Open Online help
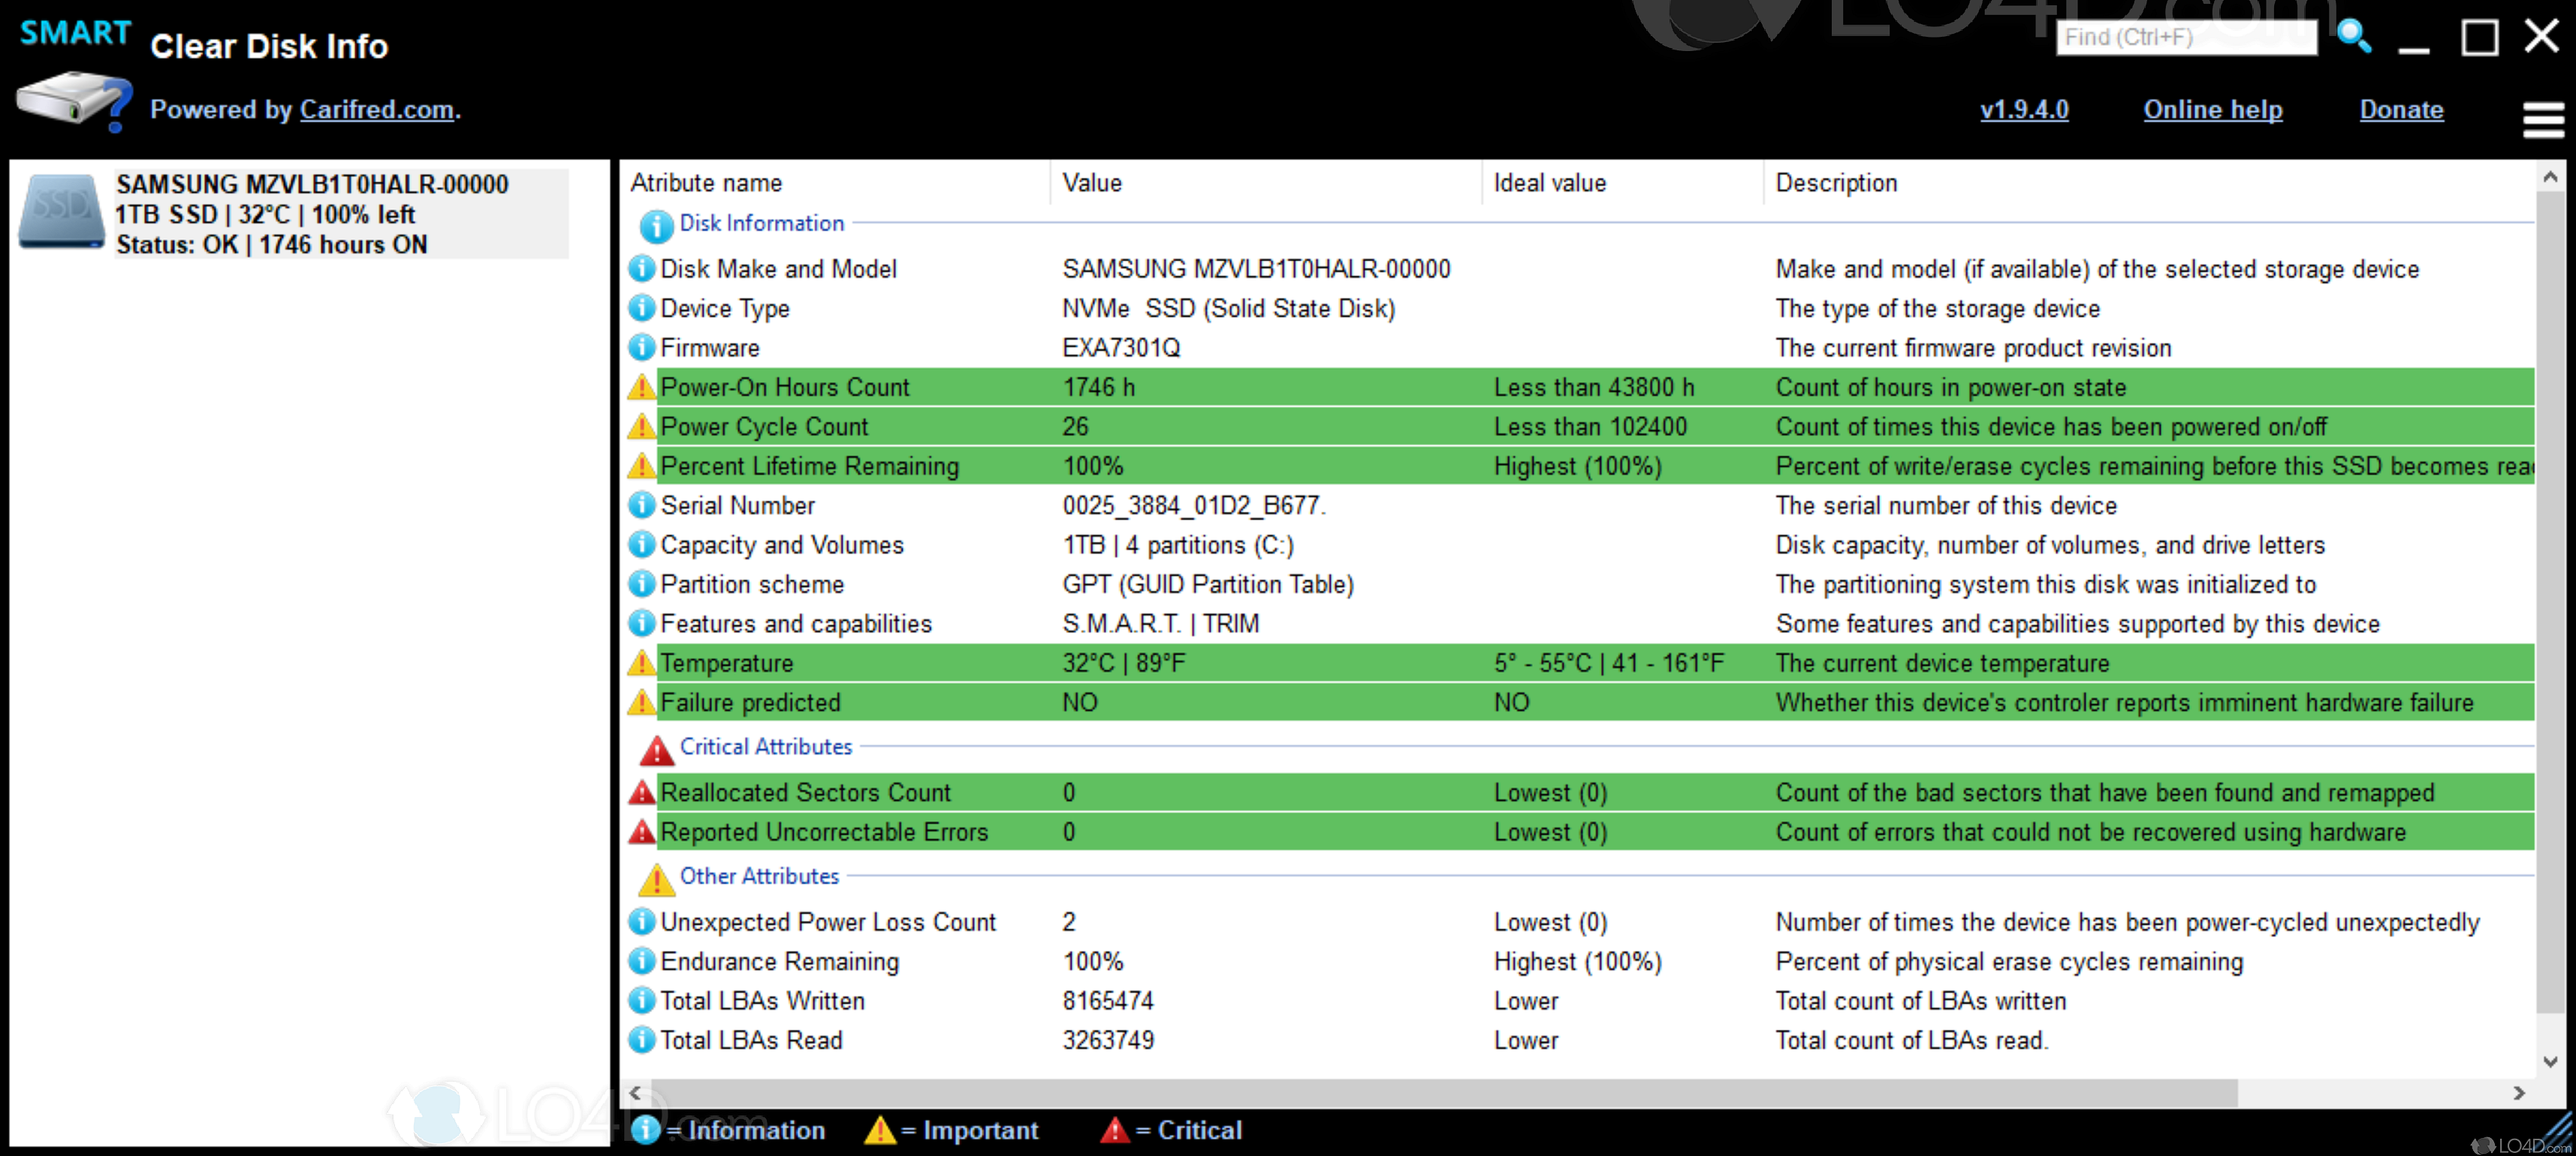The image size is (2576, 1156). (x=2212, y=110)
